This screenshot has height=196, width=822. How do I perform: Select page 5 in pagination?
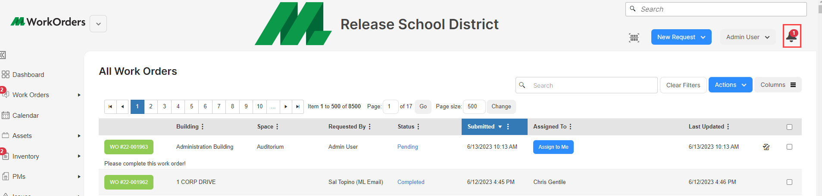pyautogui.click(x=192, y=107)
